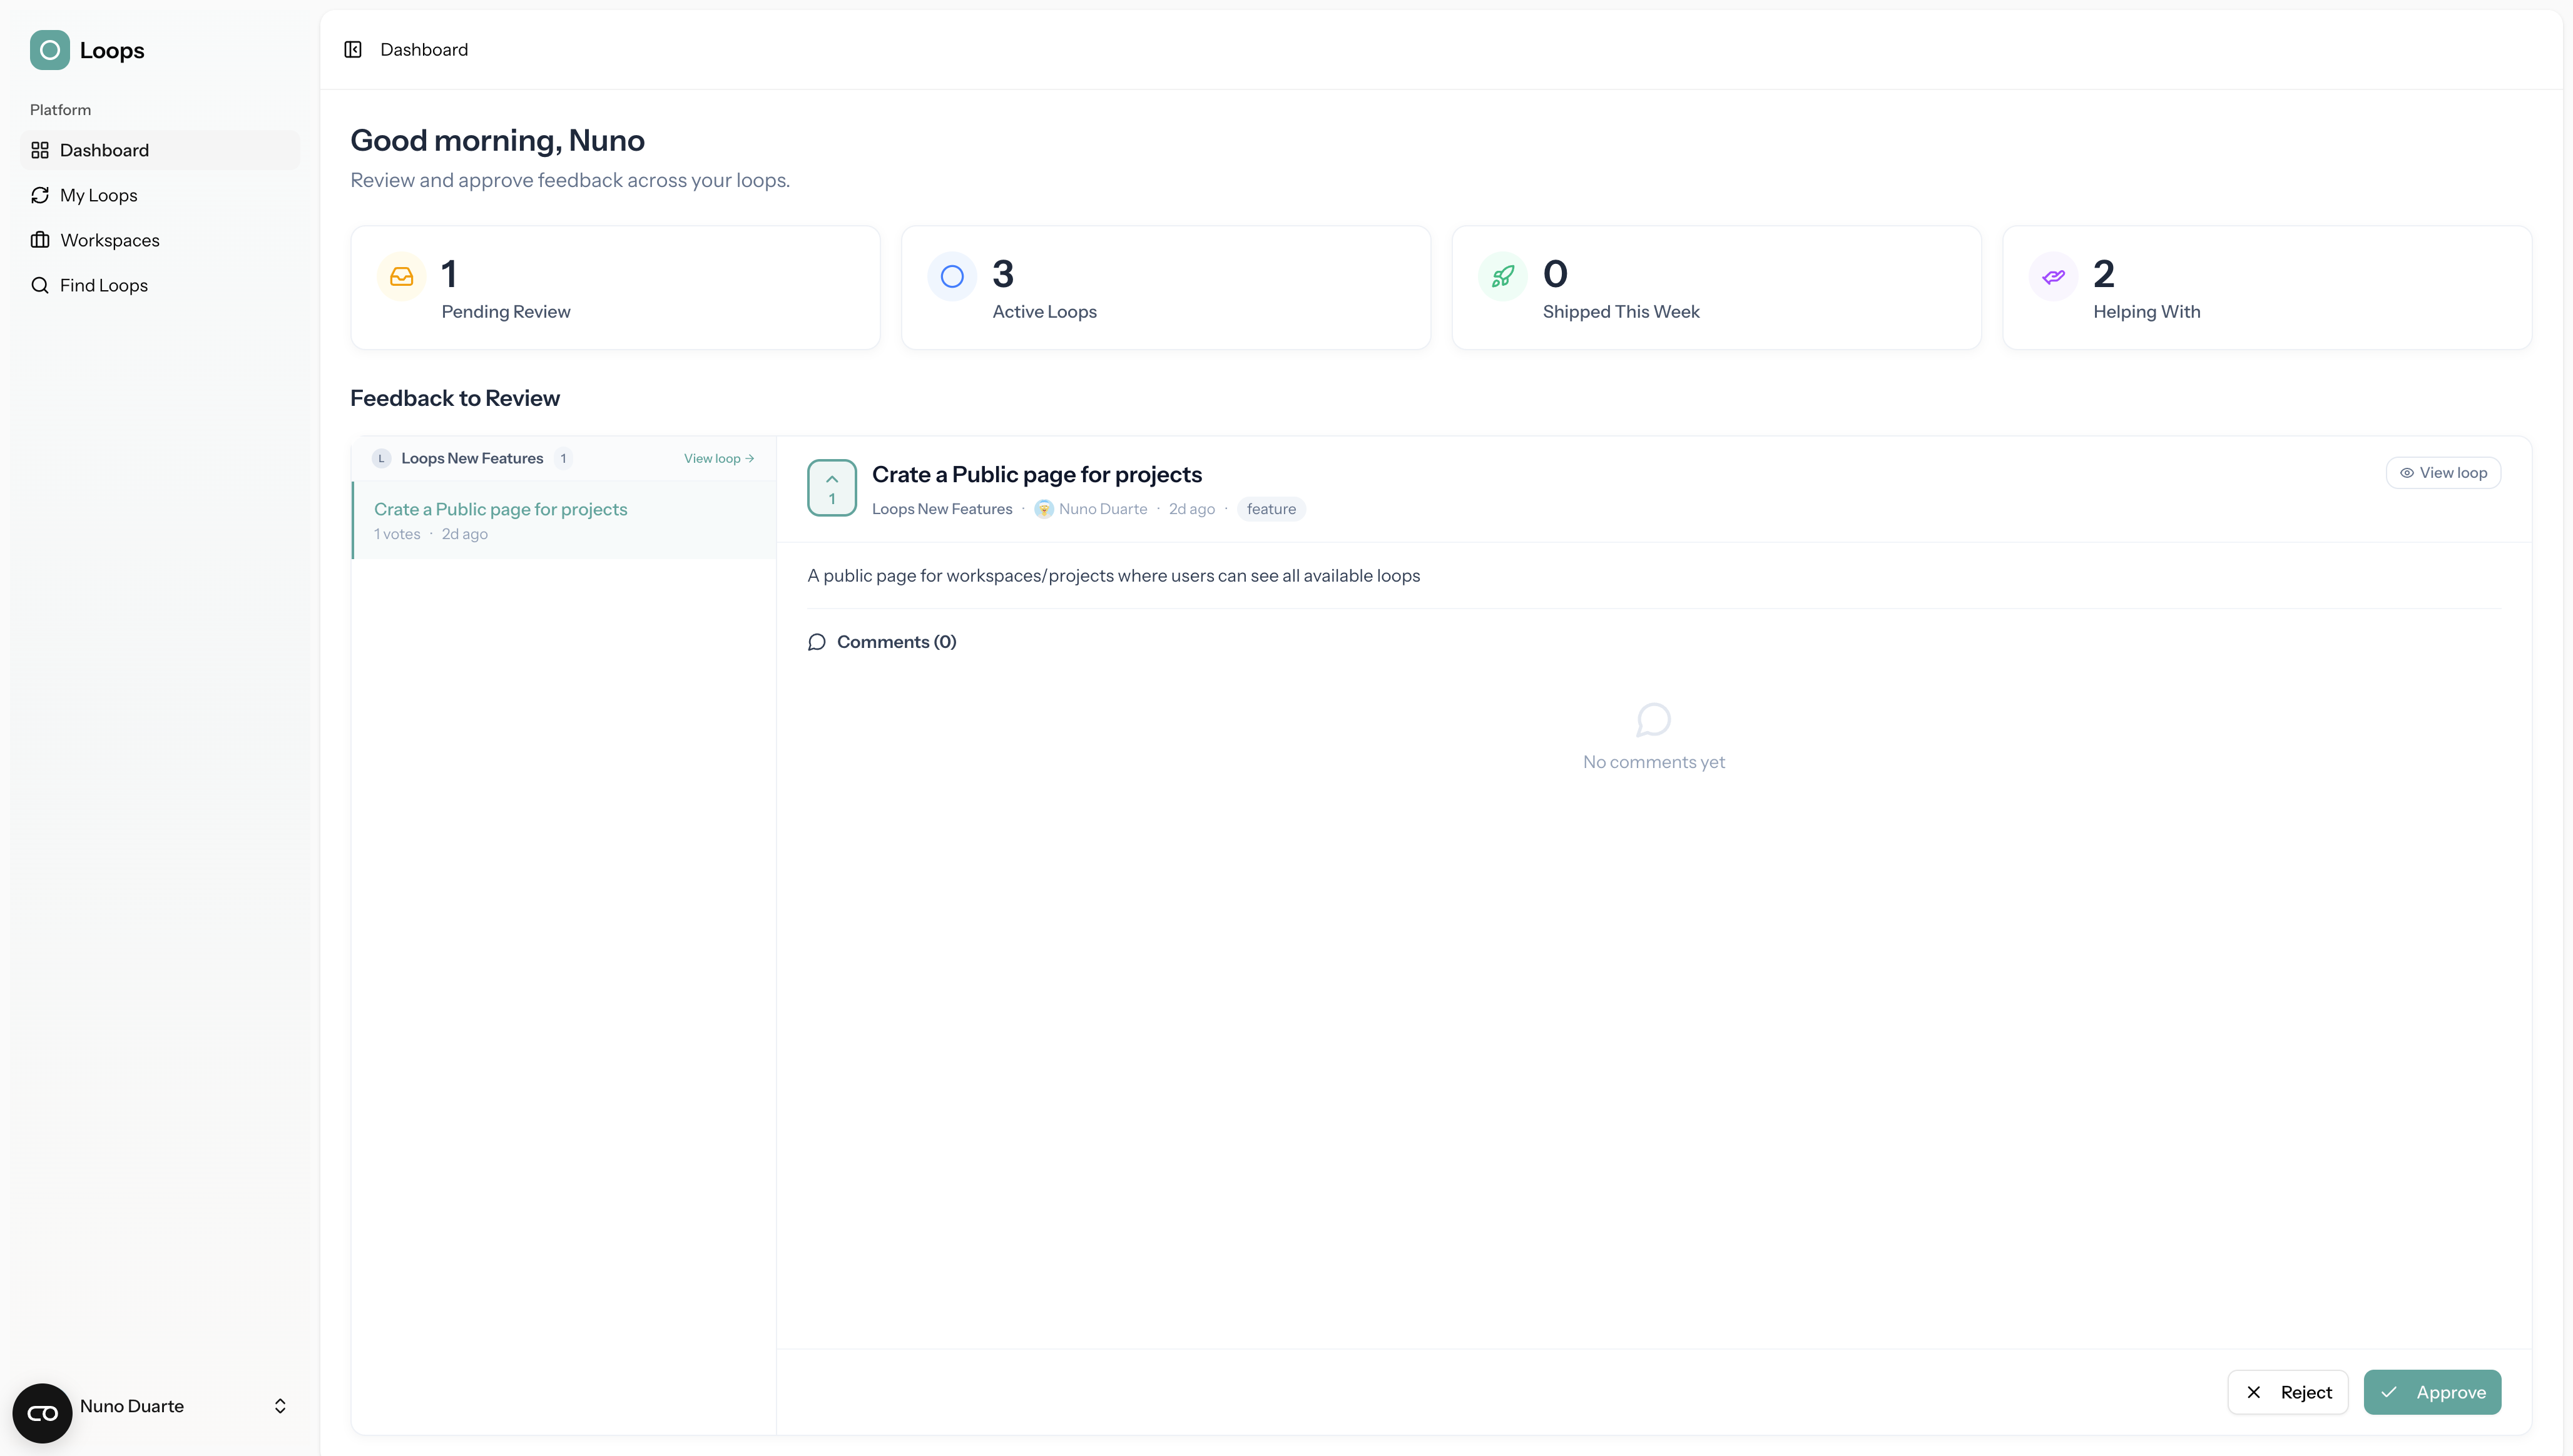The image size is (2573, 1456).
Task: Click the speech bubble icon beside Comments (0)
Action: coord(817,642)
